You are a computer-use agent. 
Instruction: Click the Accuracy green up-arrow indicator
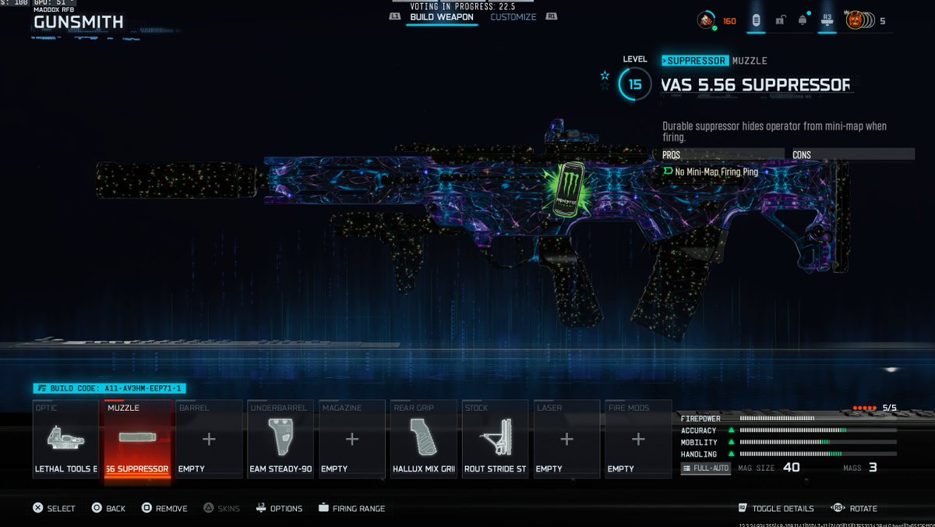click(x=731, y=430)
